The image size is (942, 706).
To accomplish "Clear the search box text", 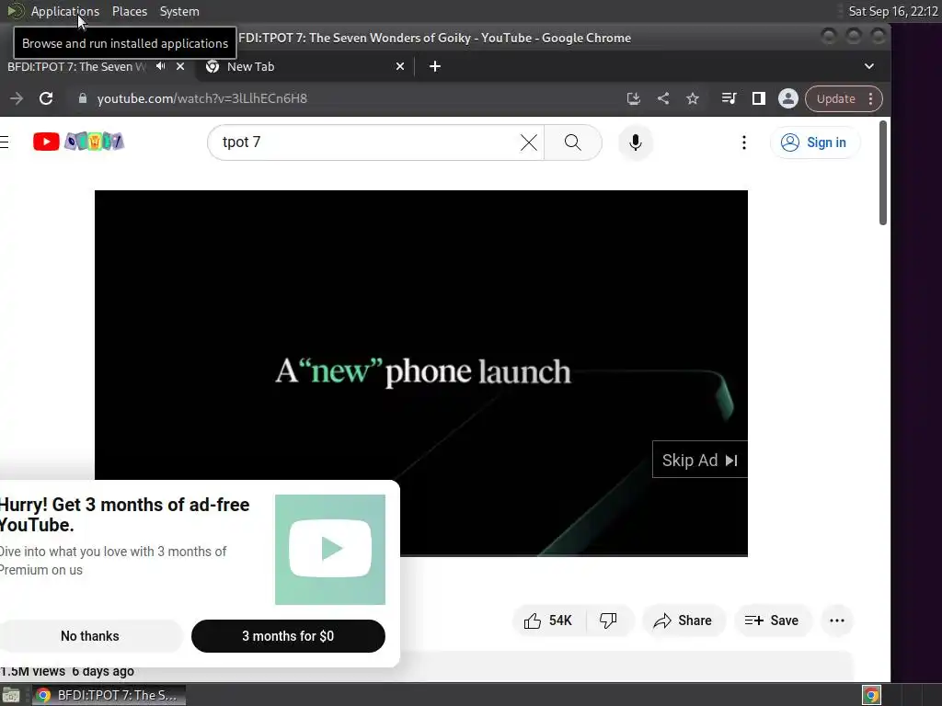I will point(529,142).
